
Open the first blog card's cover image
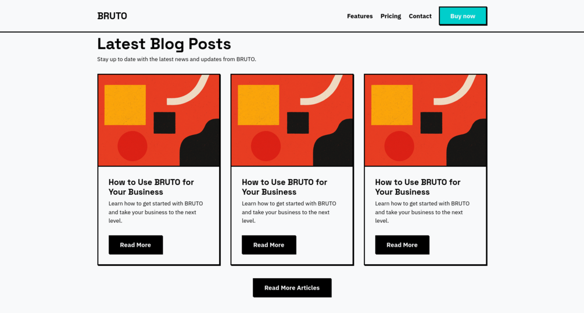[x=159, y=120]
